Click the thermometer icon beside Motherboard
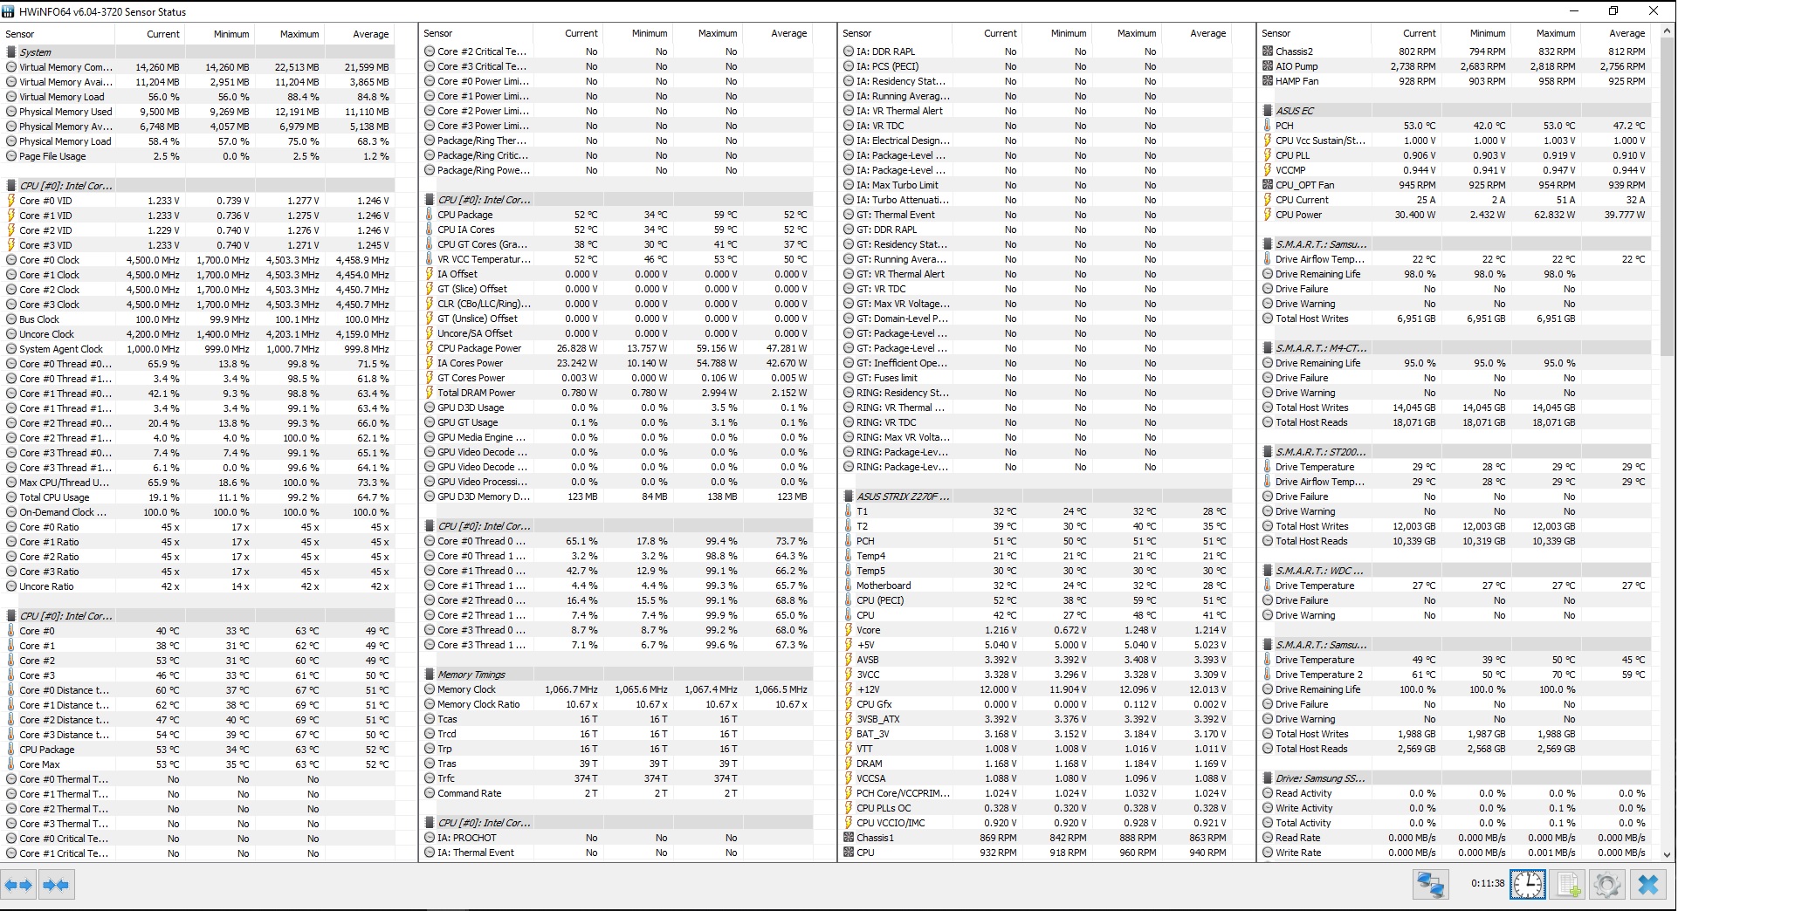 pyautogui.click(x=849, y=586)
